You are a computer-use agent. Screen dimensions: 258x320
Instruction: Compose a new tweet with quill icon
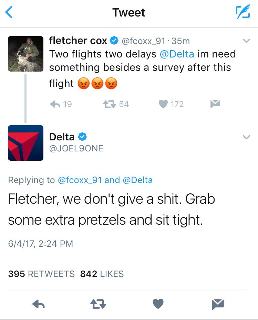pos(243,12)
